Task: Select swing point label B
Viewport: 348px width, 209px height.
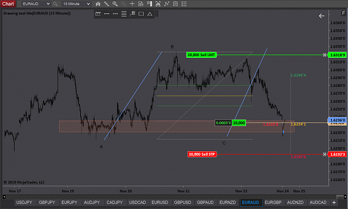Action: point(172,47)
